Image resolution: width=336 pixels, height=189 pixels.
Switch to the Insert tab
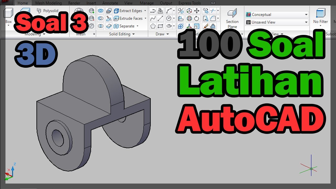(x=91, y=3)
